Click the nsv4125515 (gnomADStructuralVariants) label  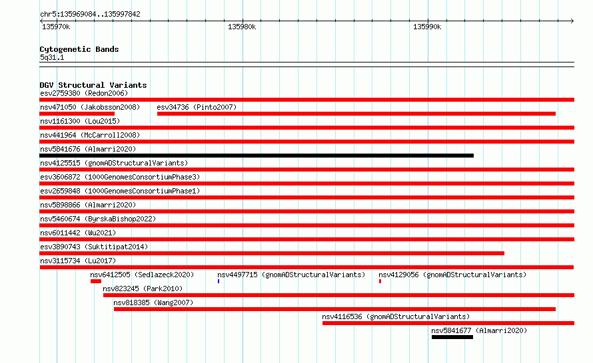(x=114, y=163)
